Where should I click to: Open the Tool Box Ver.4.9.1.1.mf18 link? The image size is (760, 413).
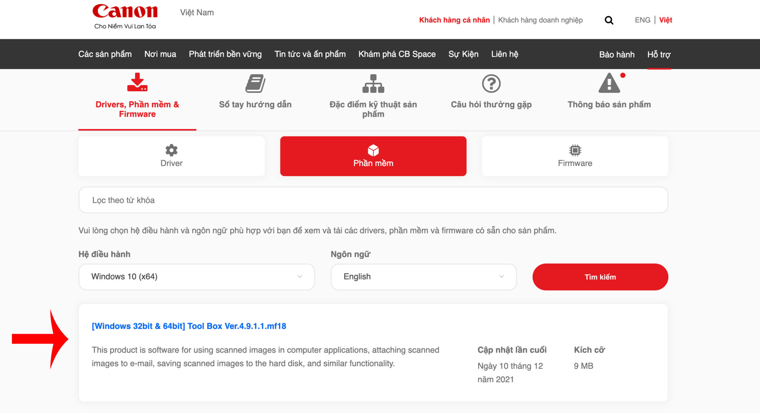pyautogui.click(x=189, y=326)
